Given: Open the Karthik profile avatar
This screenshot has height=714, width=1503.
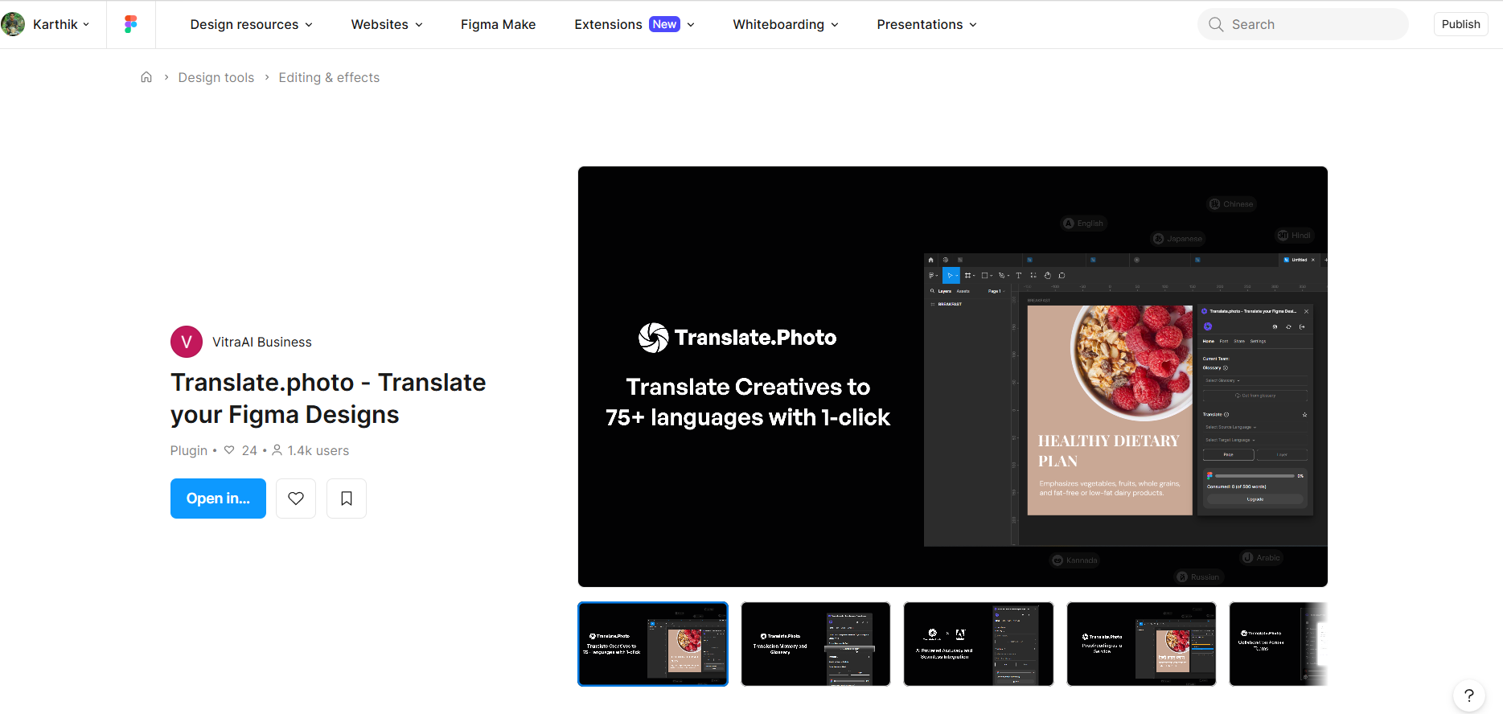Looking at the screenshot, I should click(x=13, y=24).
